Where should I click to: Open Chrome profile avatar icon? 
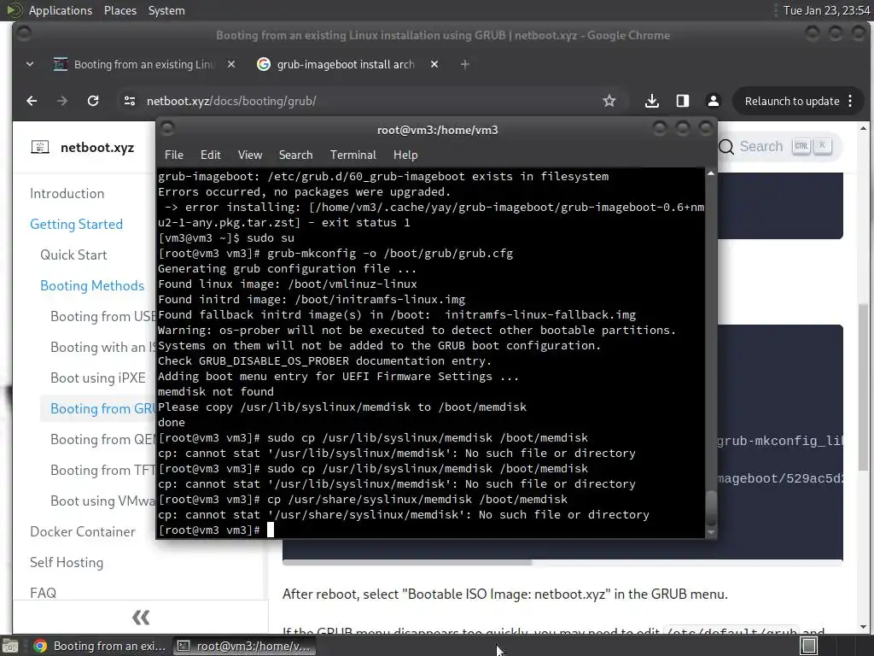click(713, 101)
